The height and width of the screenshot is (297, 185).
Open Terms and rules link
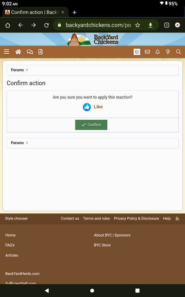coord(97,219)
